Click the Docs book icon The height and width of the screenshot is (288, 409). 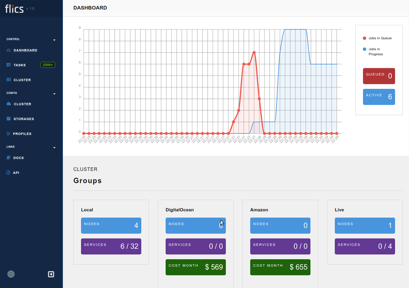click(x=9, y=158)
